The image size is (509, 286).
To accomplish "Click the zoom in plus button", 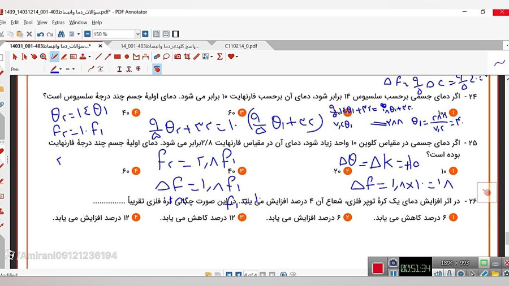I will (x=145, y=34).
